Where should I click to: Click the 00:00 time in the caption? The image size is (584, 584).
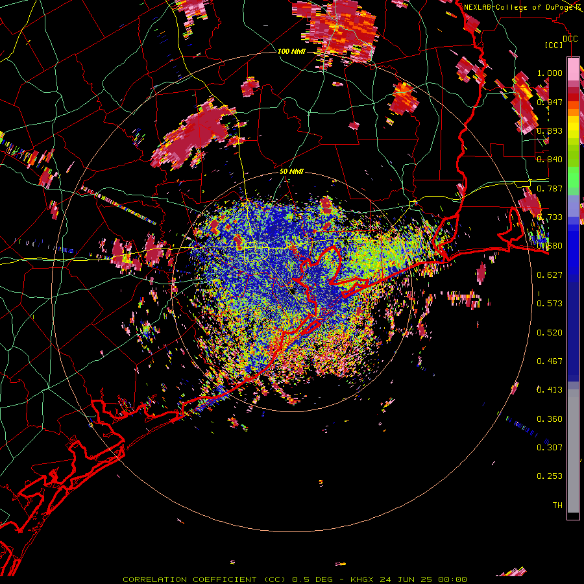point(452,579)
